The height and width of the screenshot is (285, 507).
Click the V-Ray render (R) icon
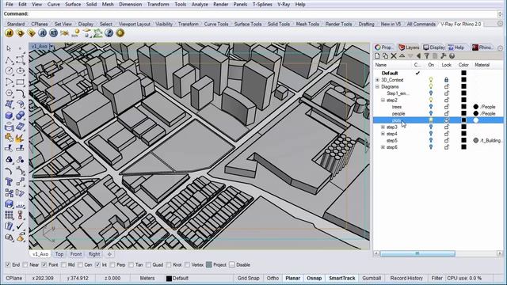coord(42,33)
